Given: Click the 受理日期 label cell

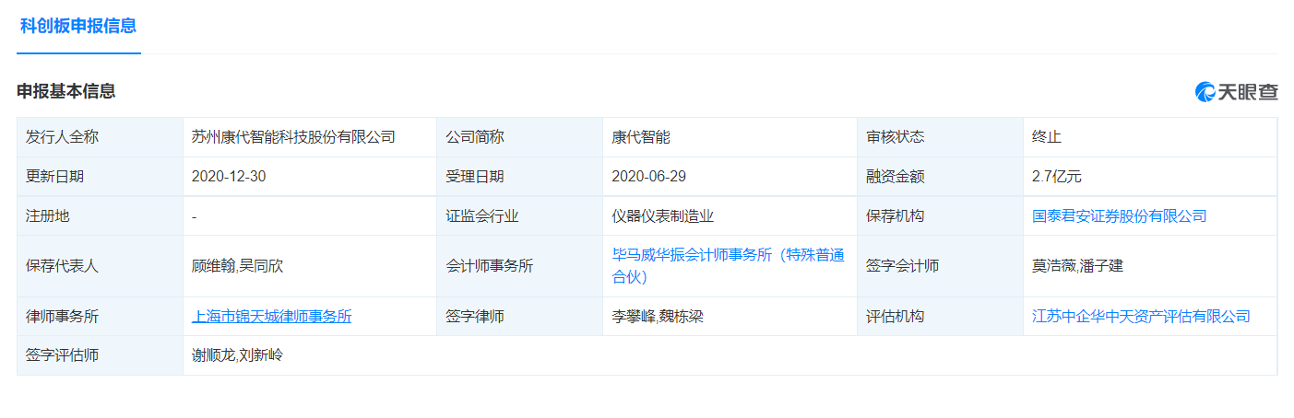Looking at the screenshot, I should coord(520,177).
